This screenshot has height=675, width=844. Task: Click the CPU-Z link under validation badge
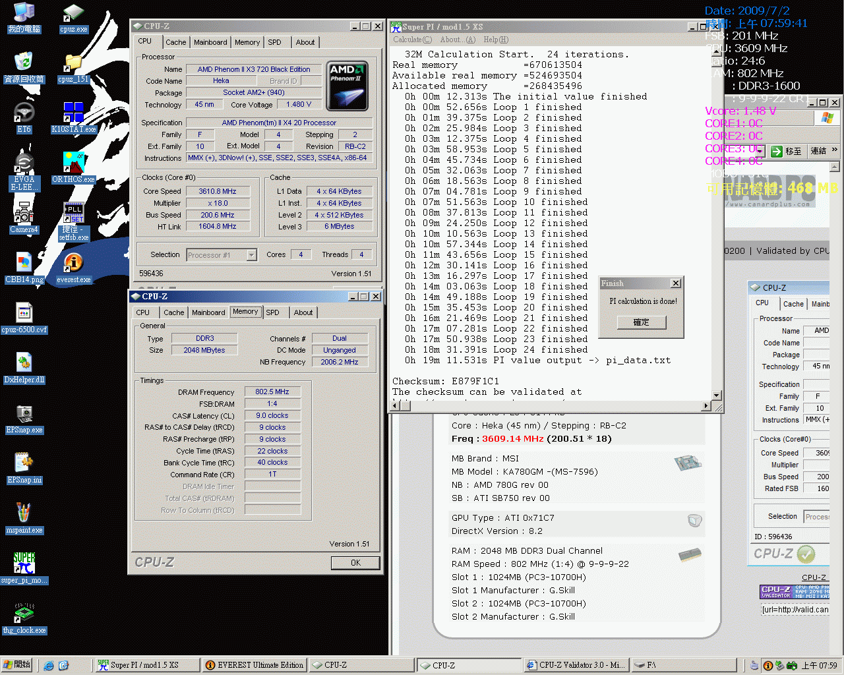click(x=814, y=577)
